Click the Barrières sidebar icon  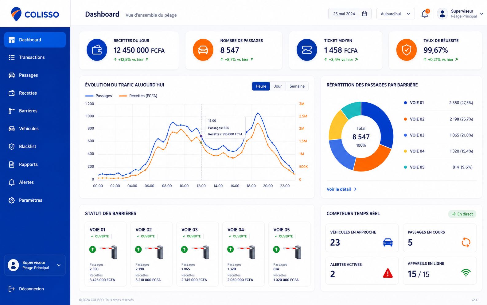12,111
